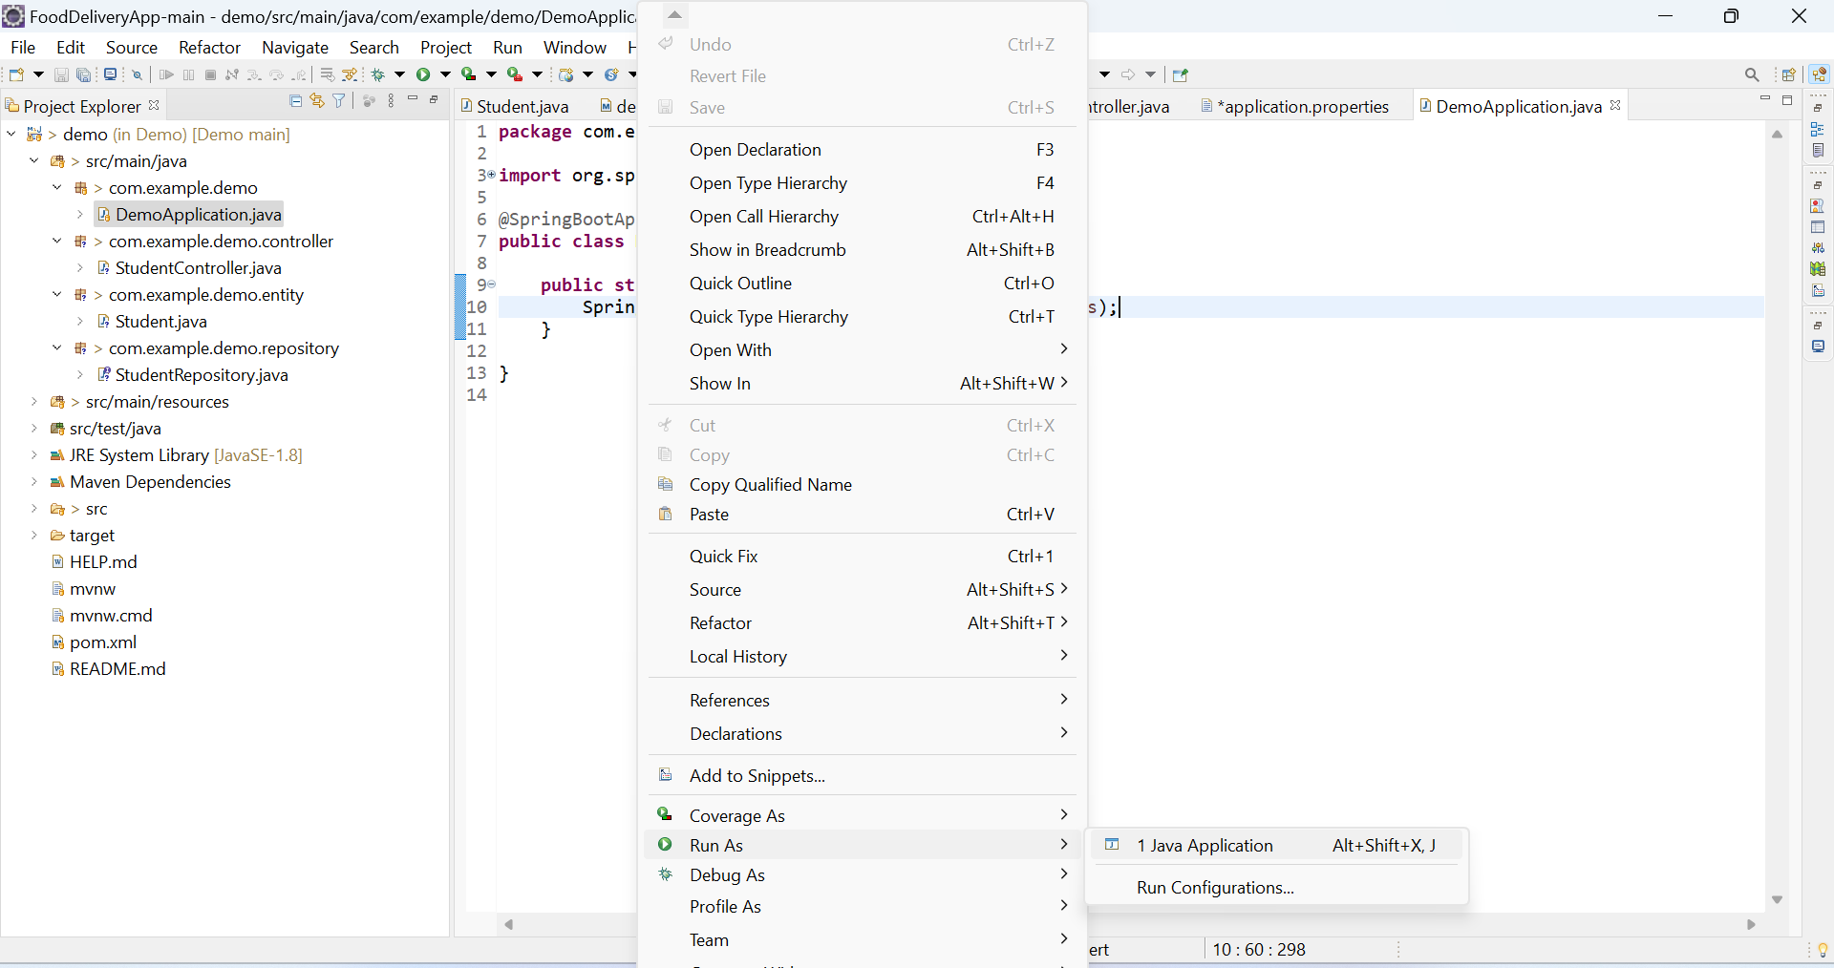Toggle the filter funnel in Project Explorer
The width and height of the screenshot is (1834, 968).
point(339,100)
